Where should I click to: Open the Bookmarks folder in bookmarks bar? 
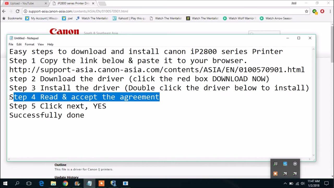pyautogui.click(x=12, y=18)
